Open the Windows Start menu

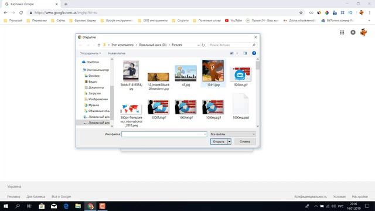click(6, 206)
